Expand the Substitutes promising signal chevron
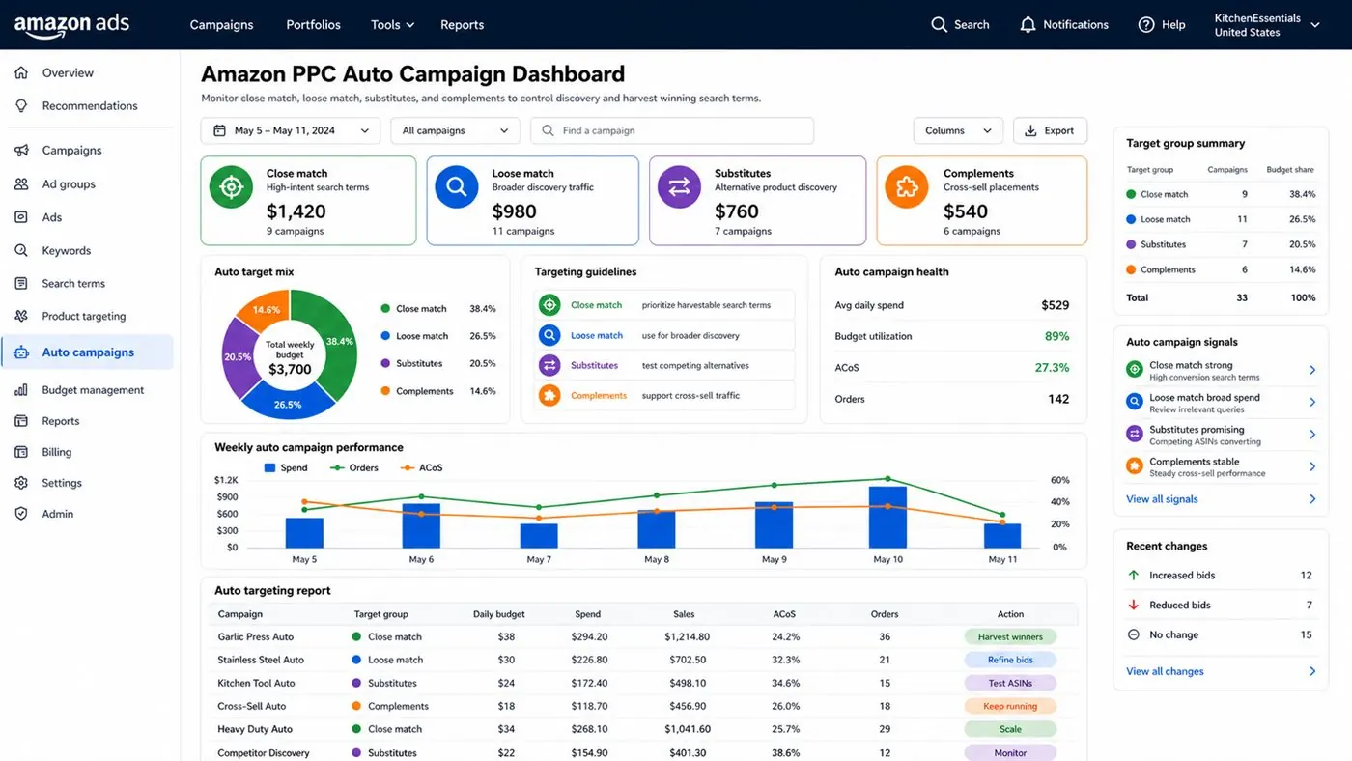 (1312, 435)
